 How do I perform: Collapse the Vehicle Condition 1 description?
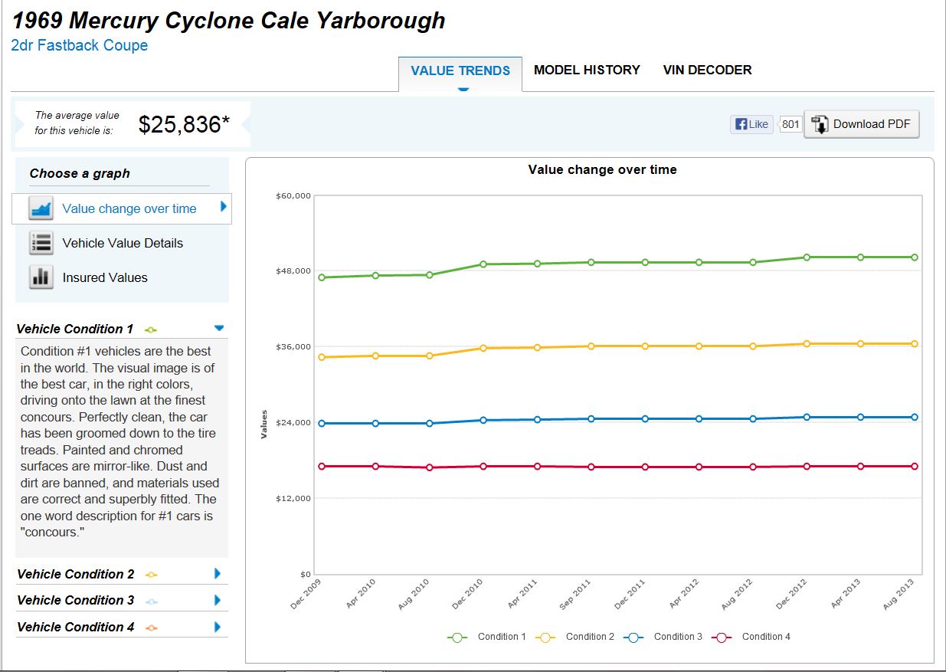point(219,328)
